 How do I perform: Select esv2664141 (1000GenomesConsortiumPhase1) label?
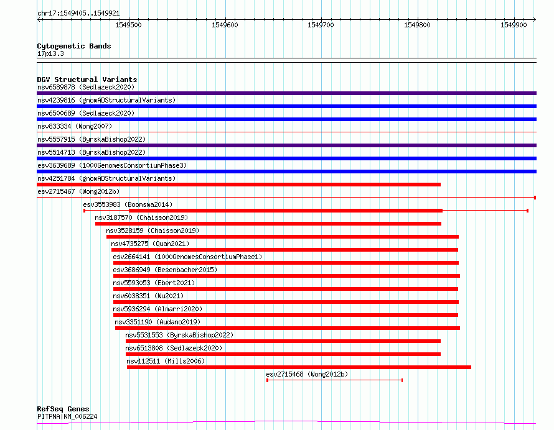187,257
